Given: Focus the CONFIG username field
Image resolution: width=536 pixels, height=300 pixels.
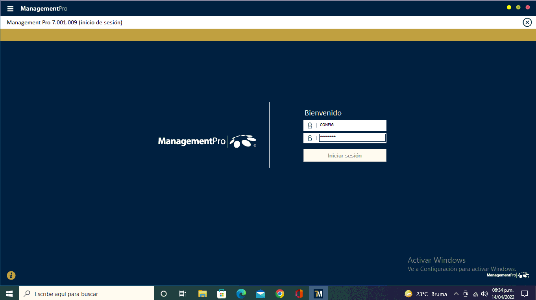Looking at the screenshot, I should pos(351,125).
